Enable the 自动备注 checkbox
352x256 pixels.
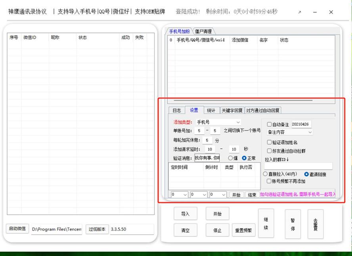(269, 124)
